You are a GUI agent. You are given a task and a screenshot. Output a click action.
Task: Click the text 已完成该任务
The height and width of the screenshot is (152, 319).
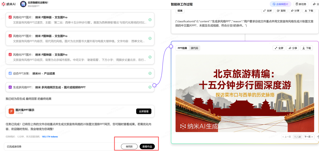pyautogui.click(x=14, y=146)
